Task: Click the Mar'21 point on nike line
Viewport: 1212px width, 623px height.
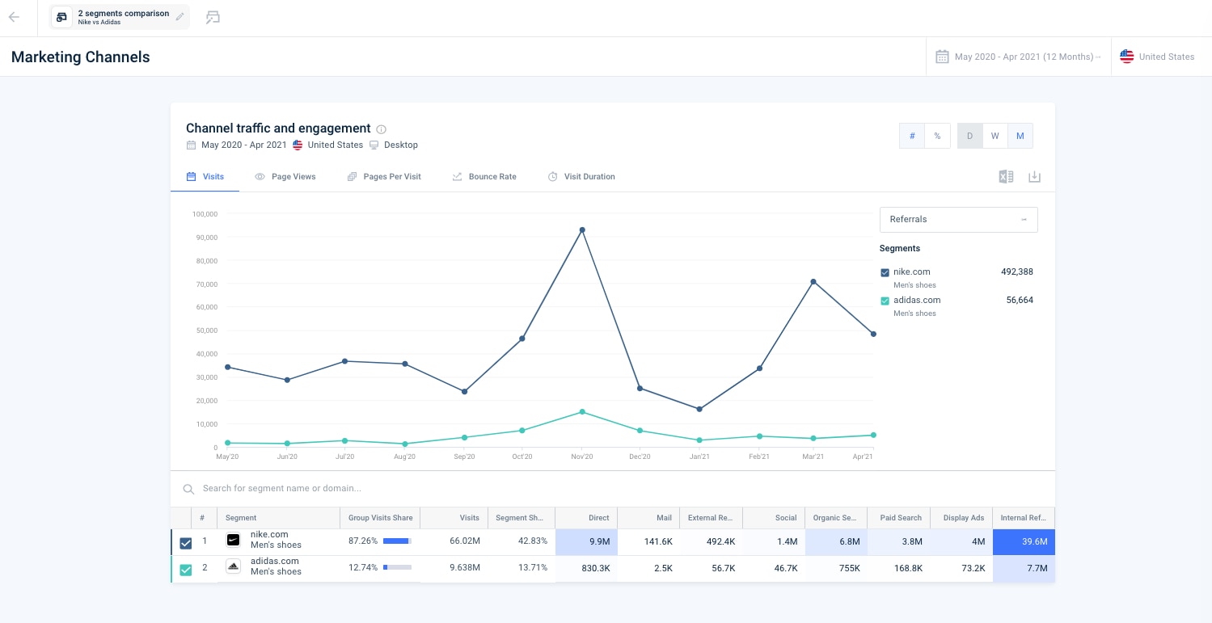Action: pyautogui.click(x=813, y=281)
